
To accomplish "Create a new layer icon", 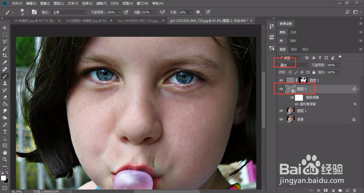I will click(x=347, y=190).
